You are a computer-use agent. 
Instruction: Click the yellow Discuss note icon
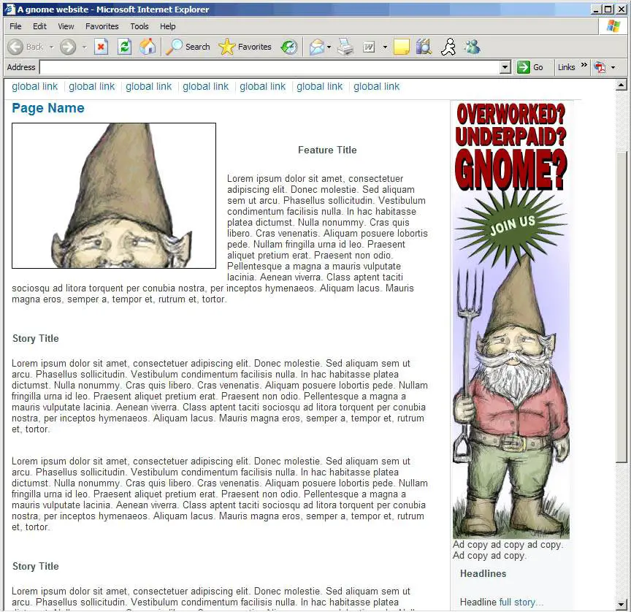[401, 47]
